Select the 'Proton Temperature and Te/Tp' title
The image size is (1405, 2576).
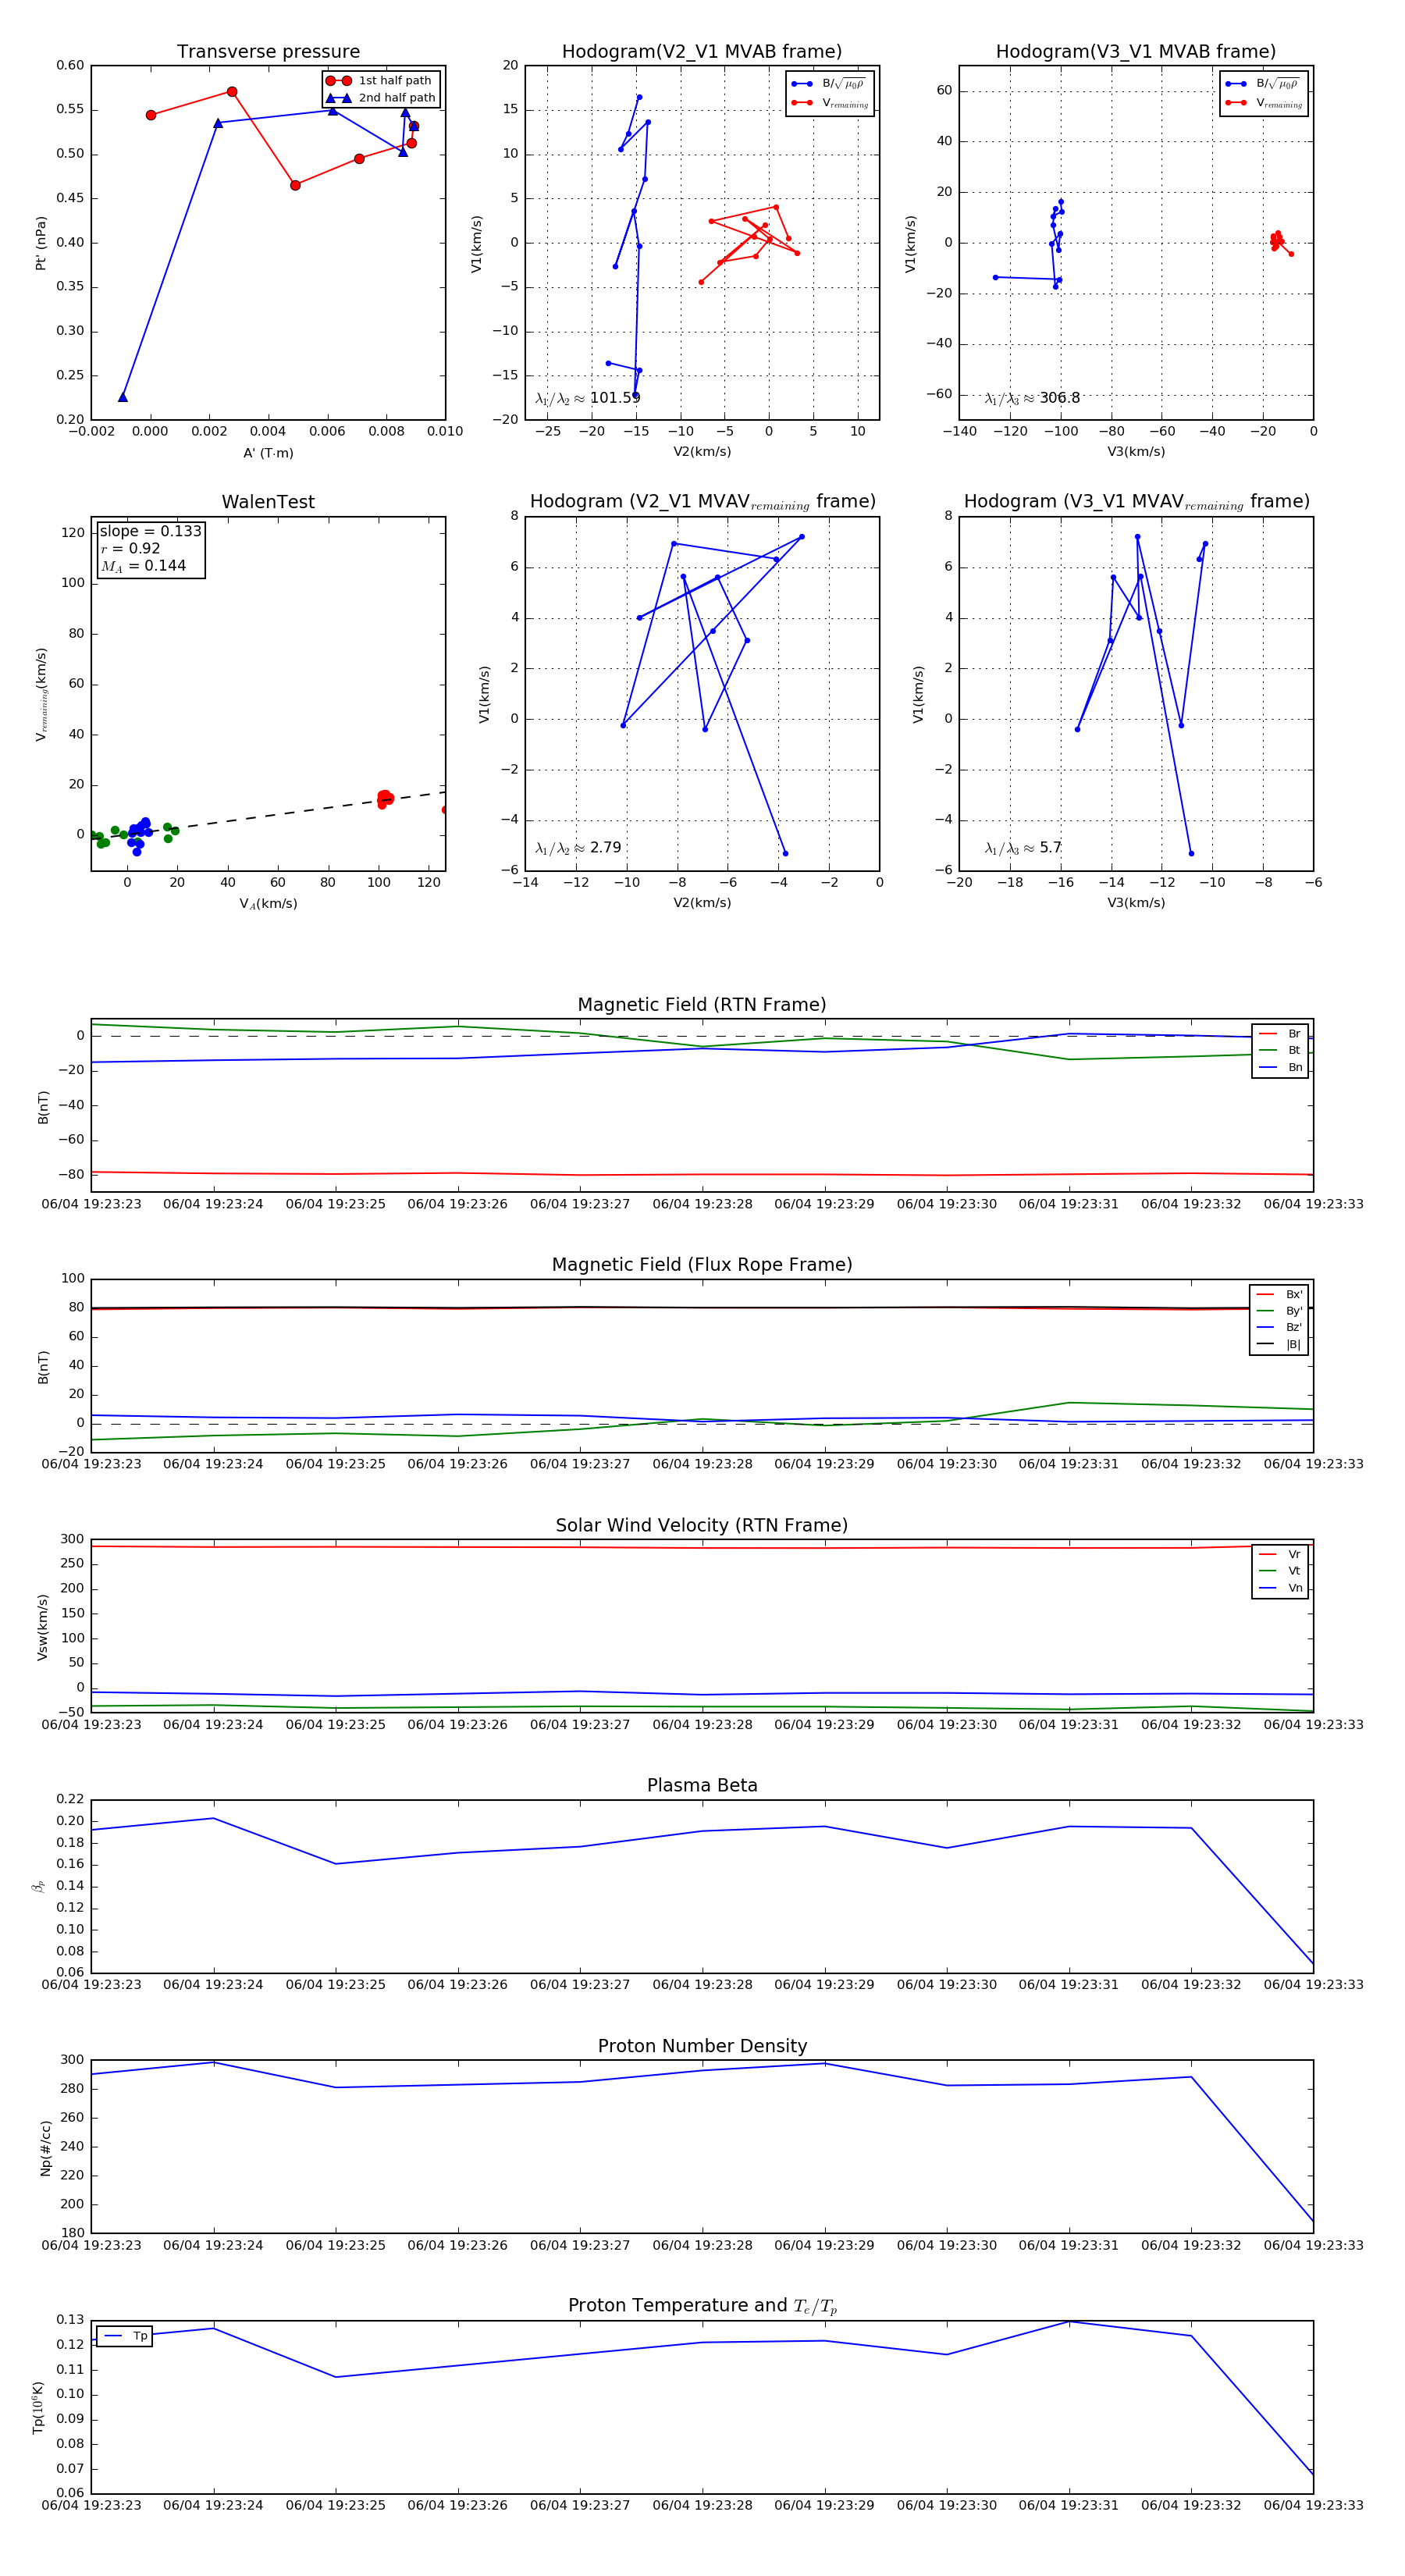702,2306
